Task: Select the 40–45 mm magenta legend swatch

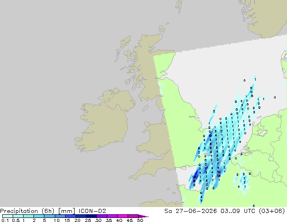Action: point(123,216)
